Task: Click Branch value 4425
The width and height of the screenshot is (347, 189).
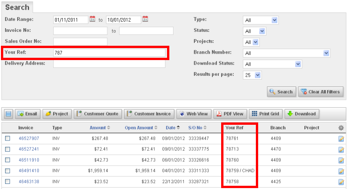Action: [276, 182]
